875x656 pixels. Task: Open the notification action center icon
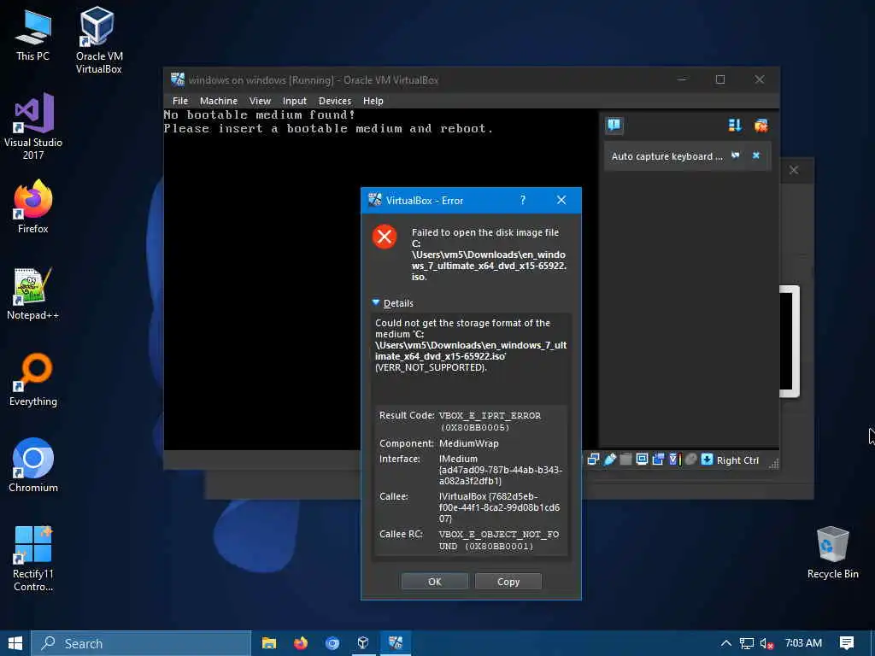pos(847,643)
